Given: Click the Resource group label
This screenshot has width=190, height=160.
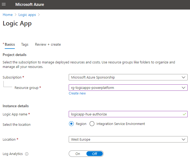Looking at the screenshot, I should click(x=26, y=88).
